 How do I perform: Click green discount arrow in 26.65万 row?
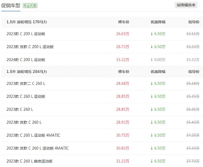tap(151, 34)
